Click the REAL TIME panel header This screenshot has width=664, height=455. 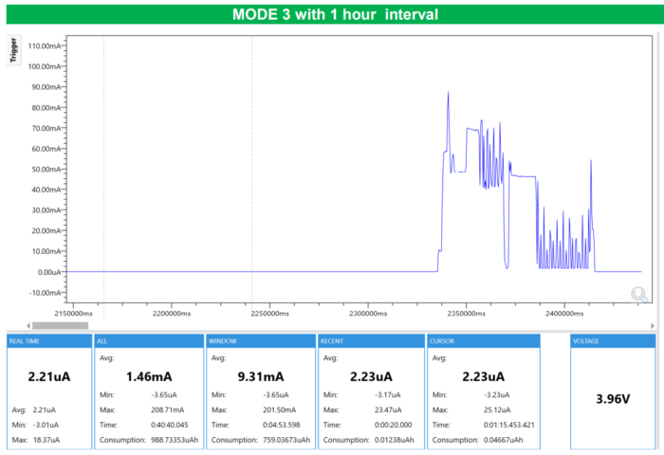pos(47,340)
